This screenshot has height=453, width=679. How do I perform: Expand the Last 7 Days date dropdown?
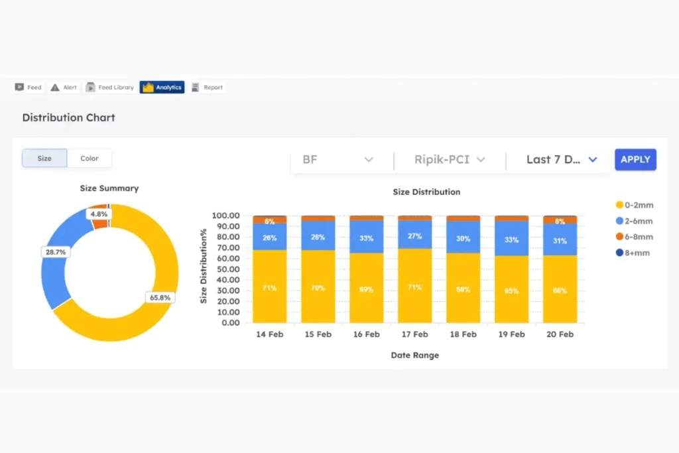point(562,160)
